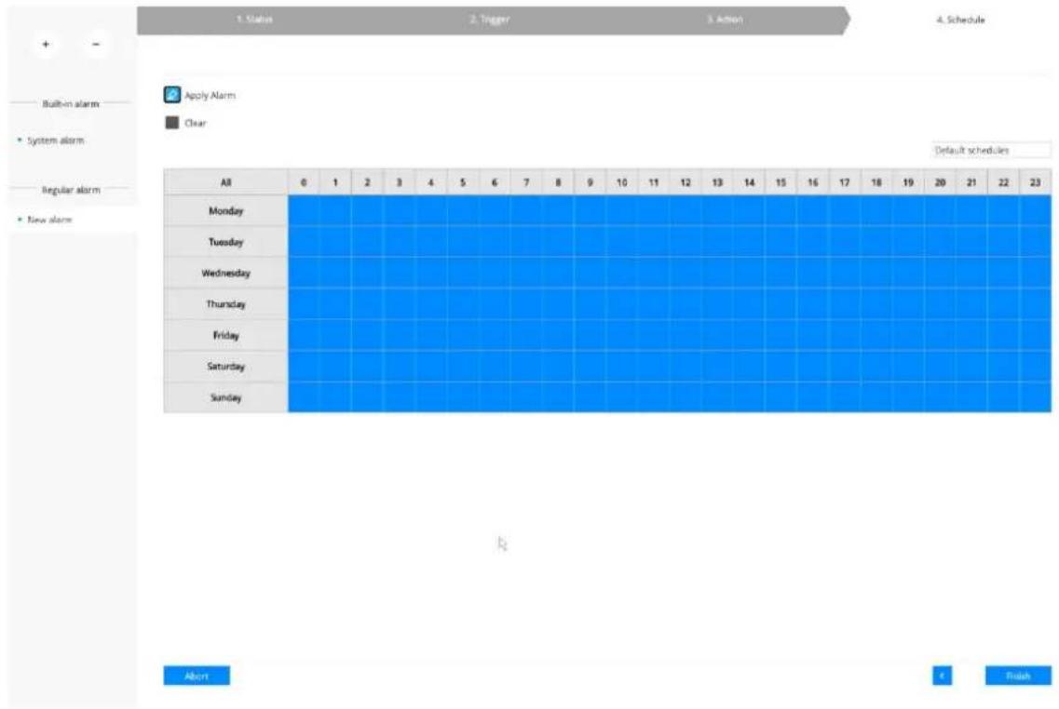This screenshot has height=709, width=1059.
Task: Select the Tuesday row header
Action: coord(225,242)
